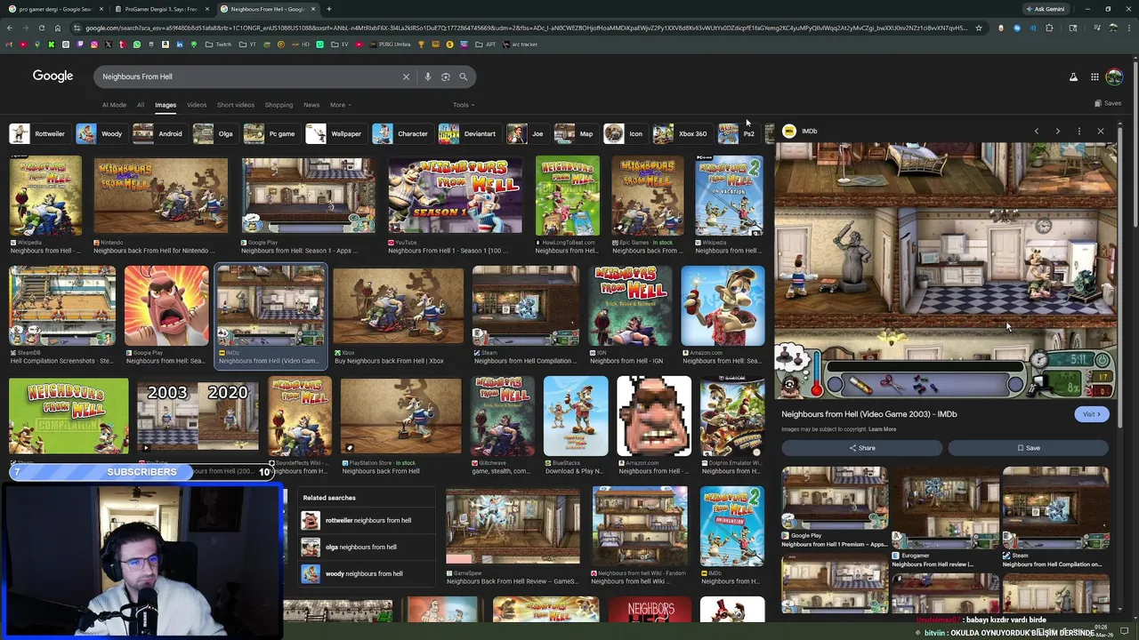Screen dimensions: 1139x640
Task: Switch to the Videos tab
Action: [196, 105]
